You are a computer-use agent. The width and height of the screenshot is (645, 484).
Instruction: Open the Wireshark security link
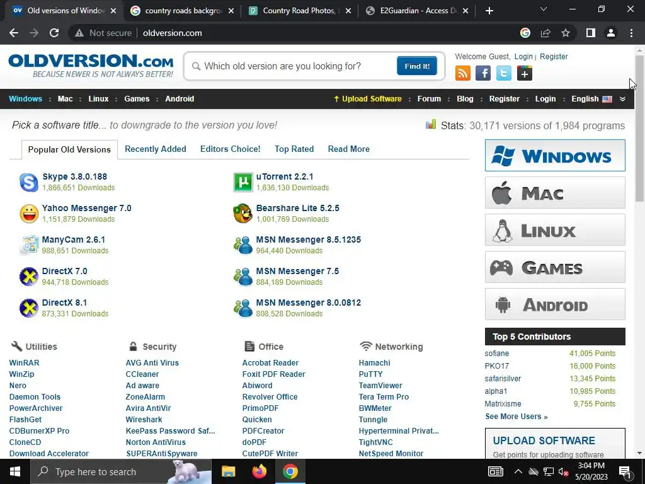144,420
